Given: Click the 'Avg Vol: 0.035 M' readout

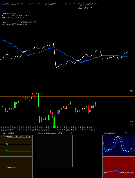Looking at the screenshot, I should [x=86, y=5].
